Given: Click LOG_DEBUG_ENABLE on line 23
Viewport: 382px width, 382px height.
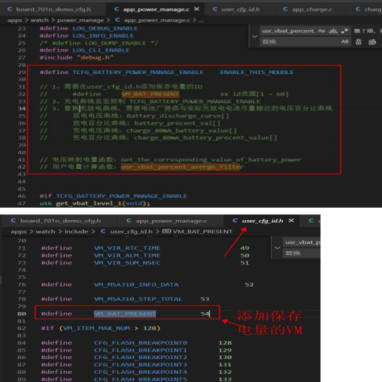Looking at the screenshot, I should coord(105,28).
